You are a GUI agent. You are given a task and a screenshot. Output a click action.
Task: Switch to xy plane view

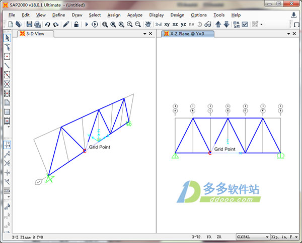[x=167, y=25]
